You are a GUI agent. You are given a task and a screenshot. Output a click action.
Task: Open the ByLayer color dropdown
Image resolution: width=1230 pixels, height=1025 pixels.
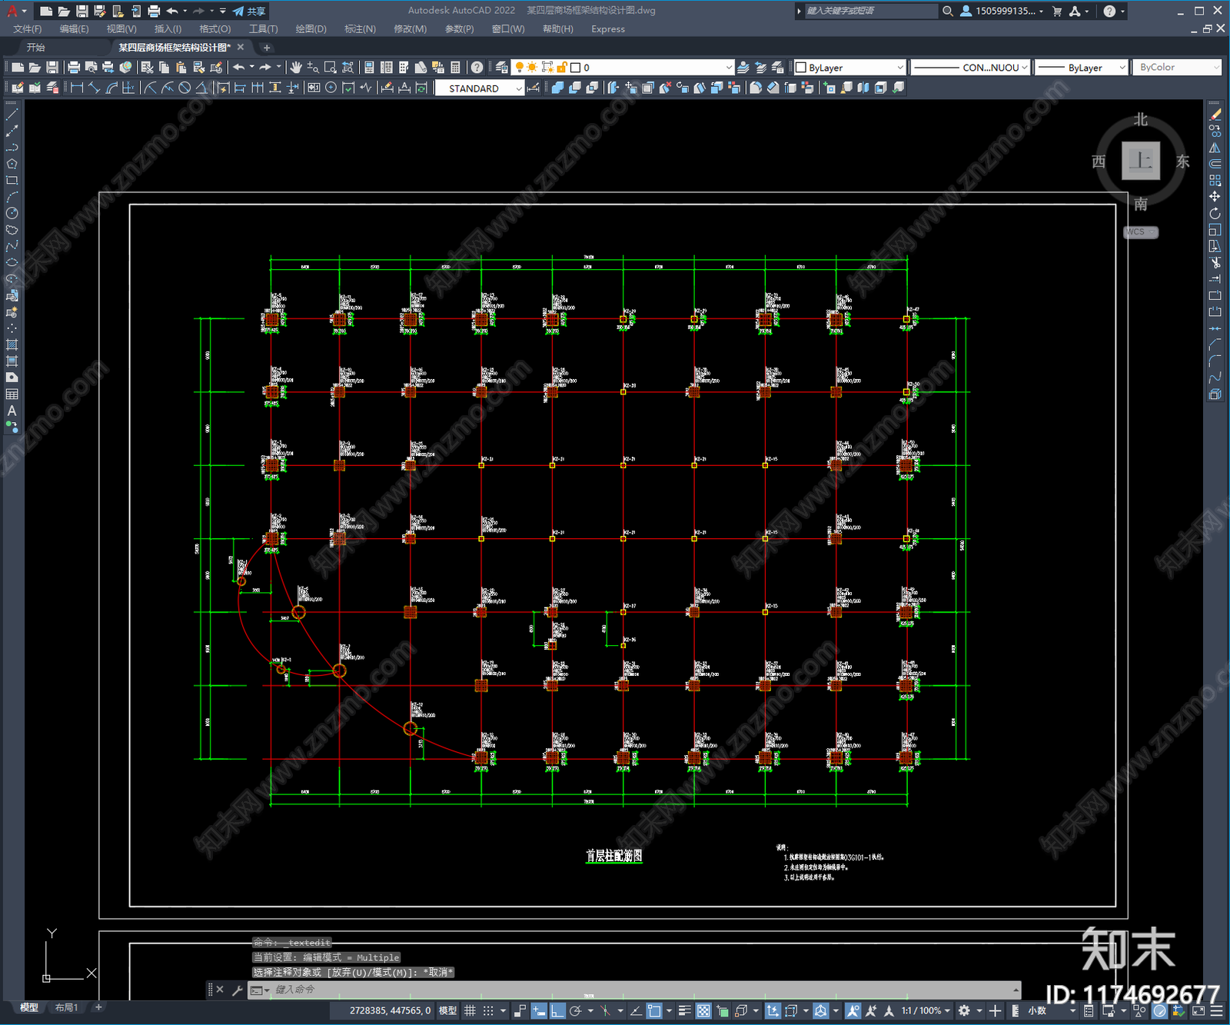point(849,68)
